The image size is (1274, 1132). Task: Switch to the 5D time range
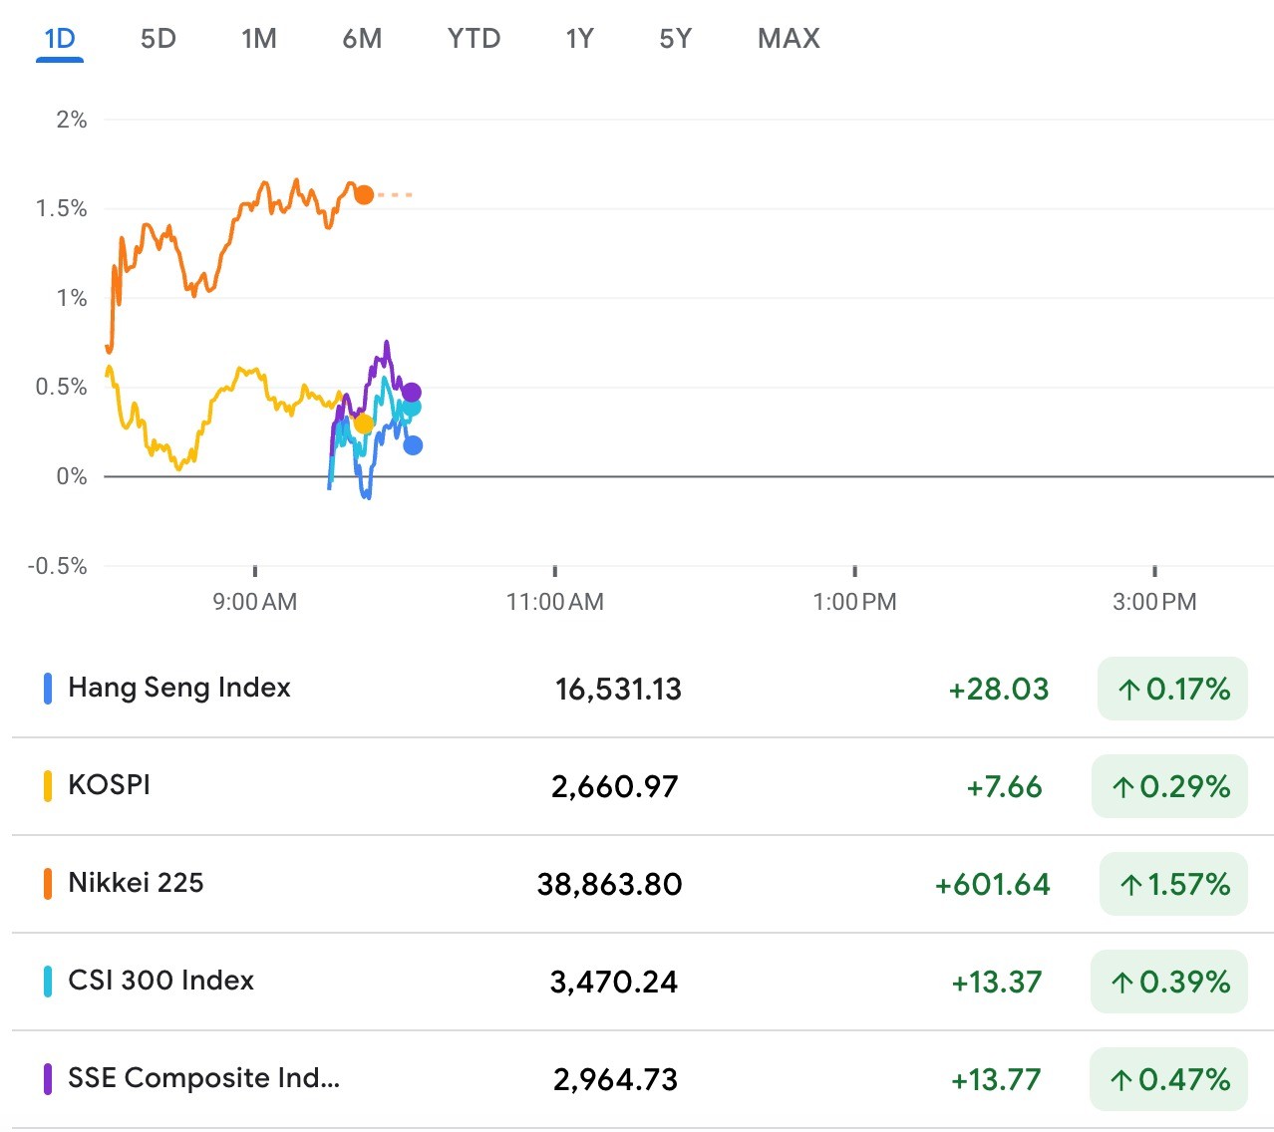[159, 39]
